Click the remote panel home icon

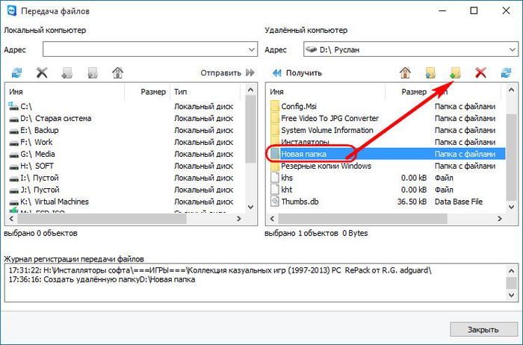(405, 72)
